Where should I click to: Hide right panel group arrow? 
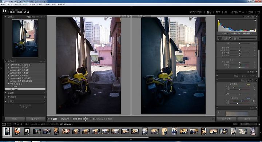click(x=261, y=68)
